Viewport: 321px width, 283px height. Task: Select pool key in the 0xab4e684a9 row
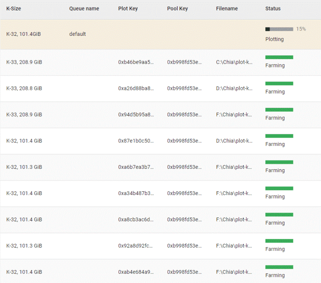184,272
